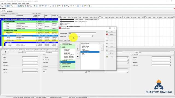The image size is (175, 98).
Task: Click Help button in Modify Template dialog
Action: 110,57
